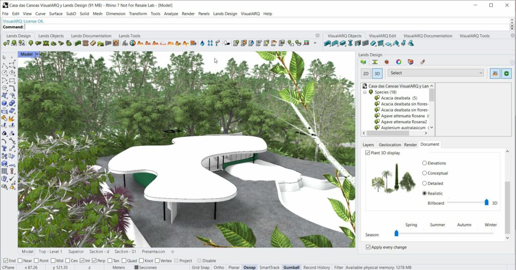The height and width of the screenshot is (270, 516).
Task: Click Record History in status bar
Action: (x=316, y=267)
